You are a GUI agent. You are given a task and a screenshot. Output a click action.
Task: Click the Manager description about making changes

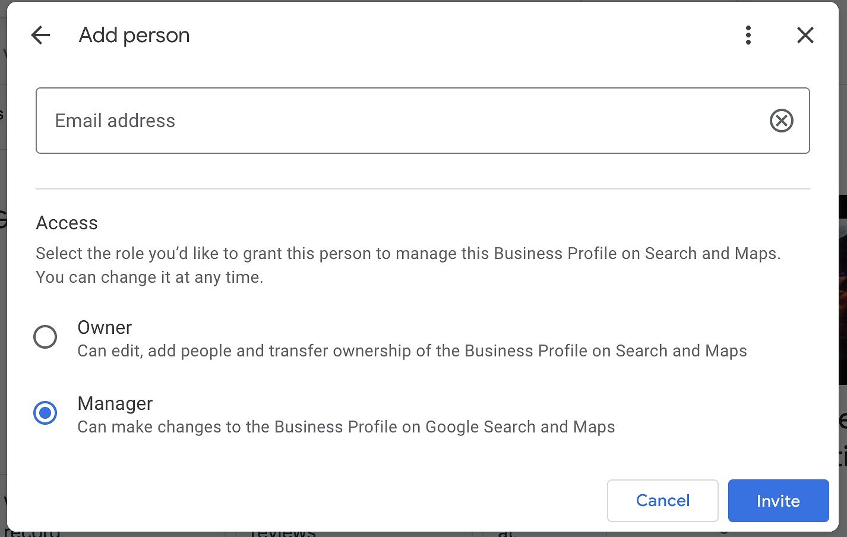(x=346, y=427)
